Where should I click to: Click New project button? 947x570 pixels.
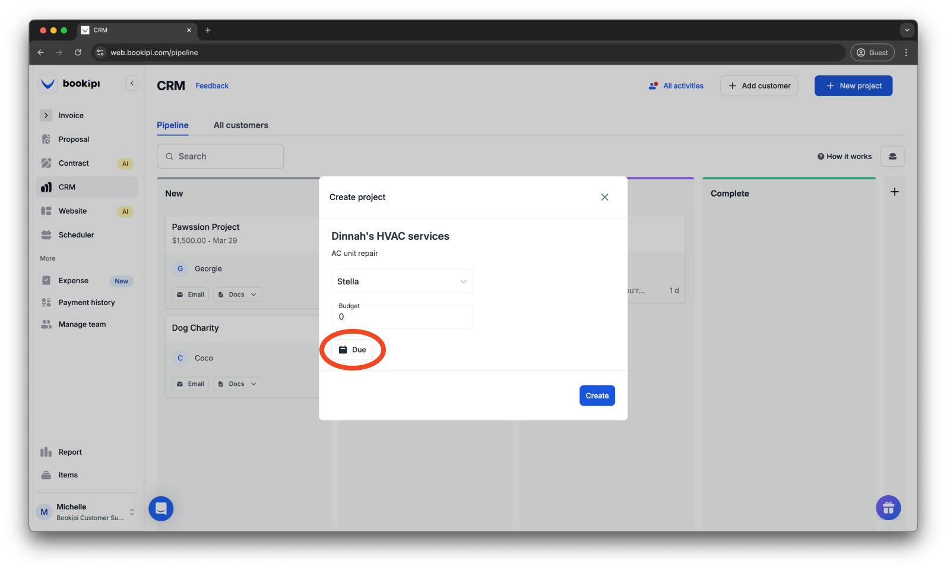tap(853, 86)
